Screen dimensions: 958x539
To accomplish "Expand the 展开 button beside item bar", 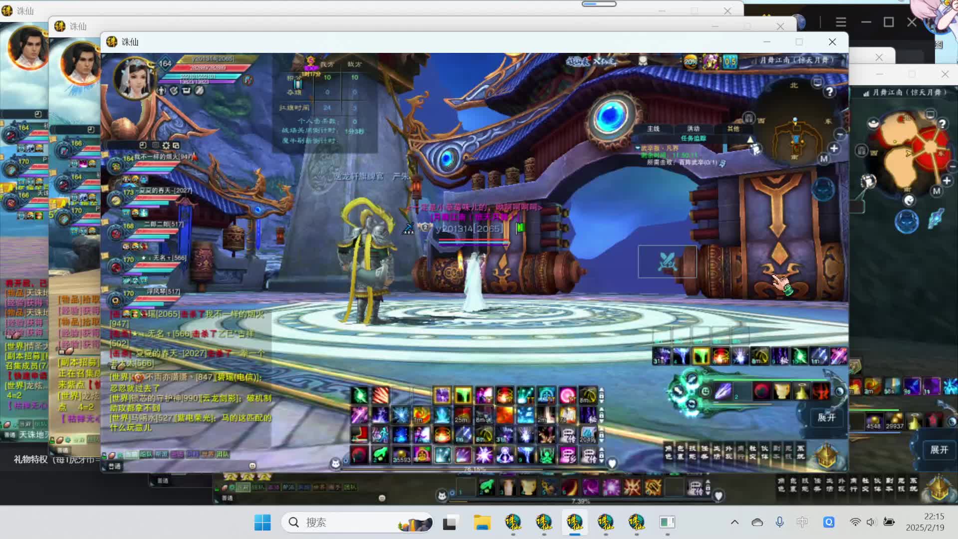I will (826, 418).
